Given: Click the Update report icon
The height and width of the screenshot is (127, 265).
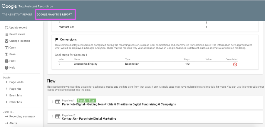Looking at the screenshot, I should click(6, 28).
